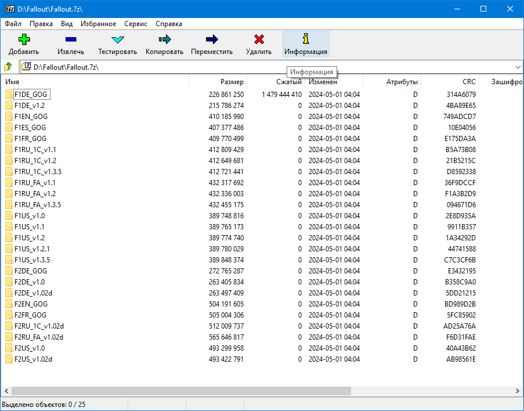Click the horizontal scrollbar thumb
The width and height of the screenshot is (524, 411).
click(181, 391)
